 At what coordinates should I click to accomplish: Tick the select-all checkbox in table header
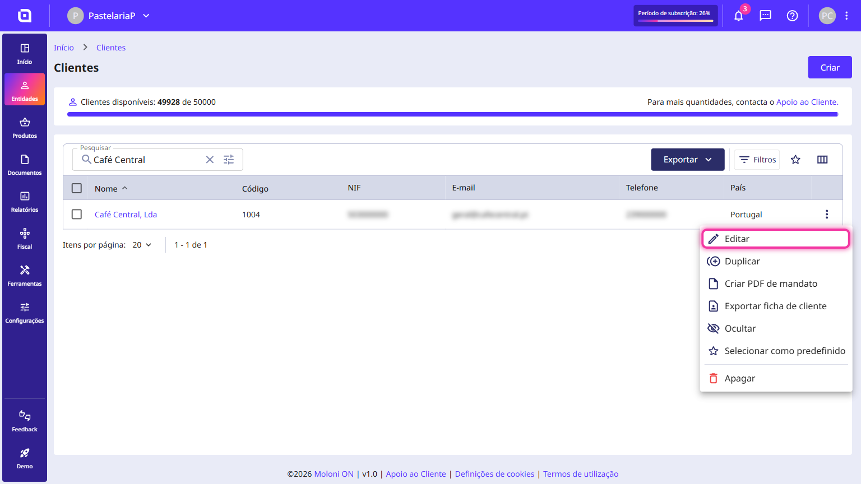(77, 188)
